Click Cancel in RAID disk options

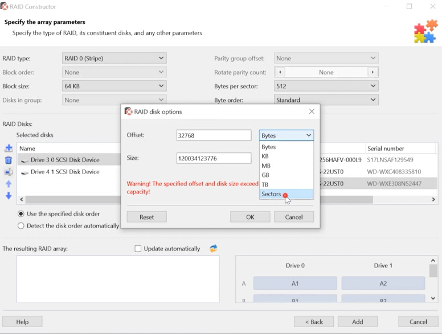click(x=294, y=217)
